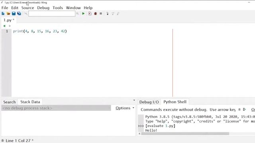255x143 pixels.
Task: Select the 1.py editor tab
Action: point(9,20)
